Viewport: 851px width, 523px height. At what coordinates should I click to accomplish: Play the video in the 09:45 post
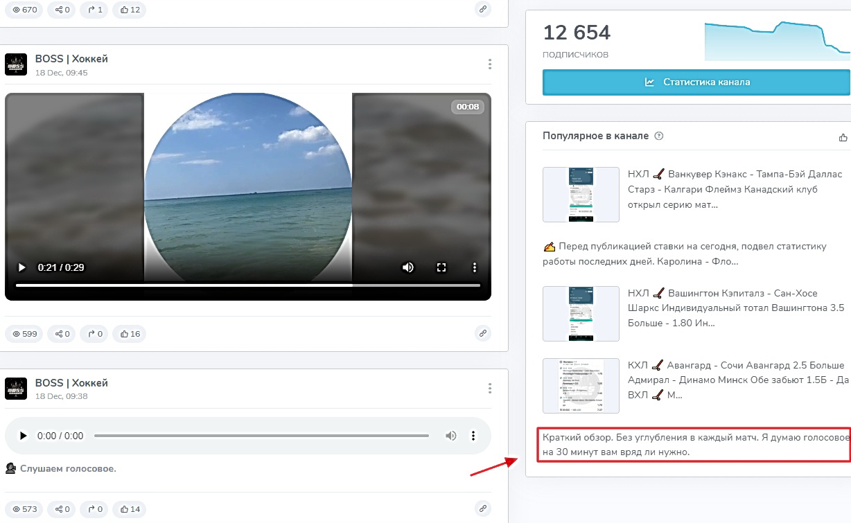pos(22,267)
